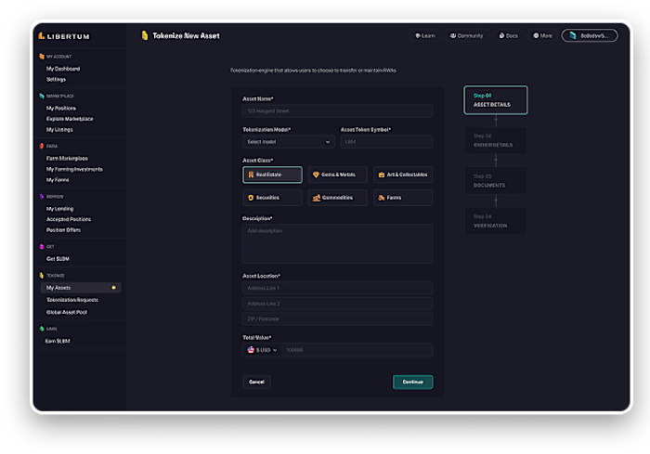Click the Farm section icon
Image resolution: width=650 pixels, height=454 pixels.
coord(42,146)
